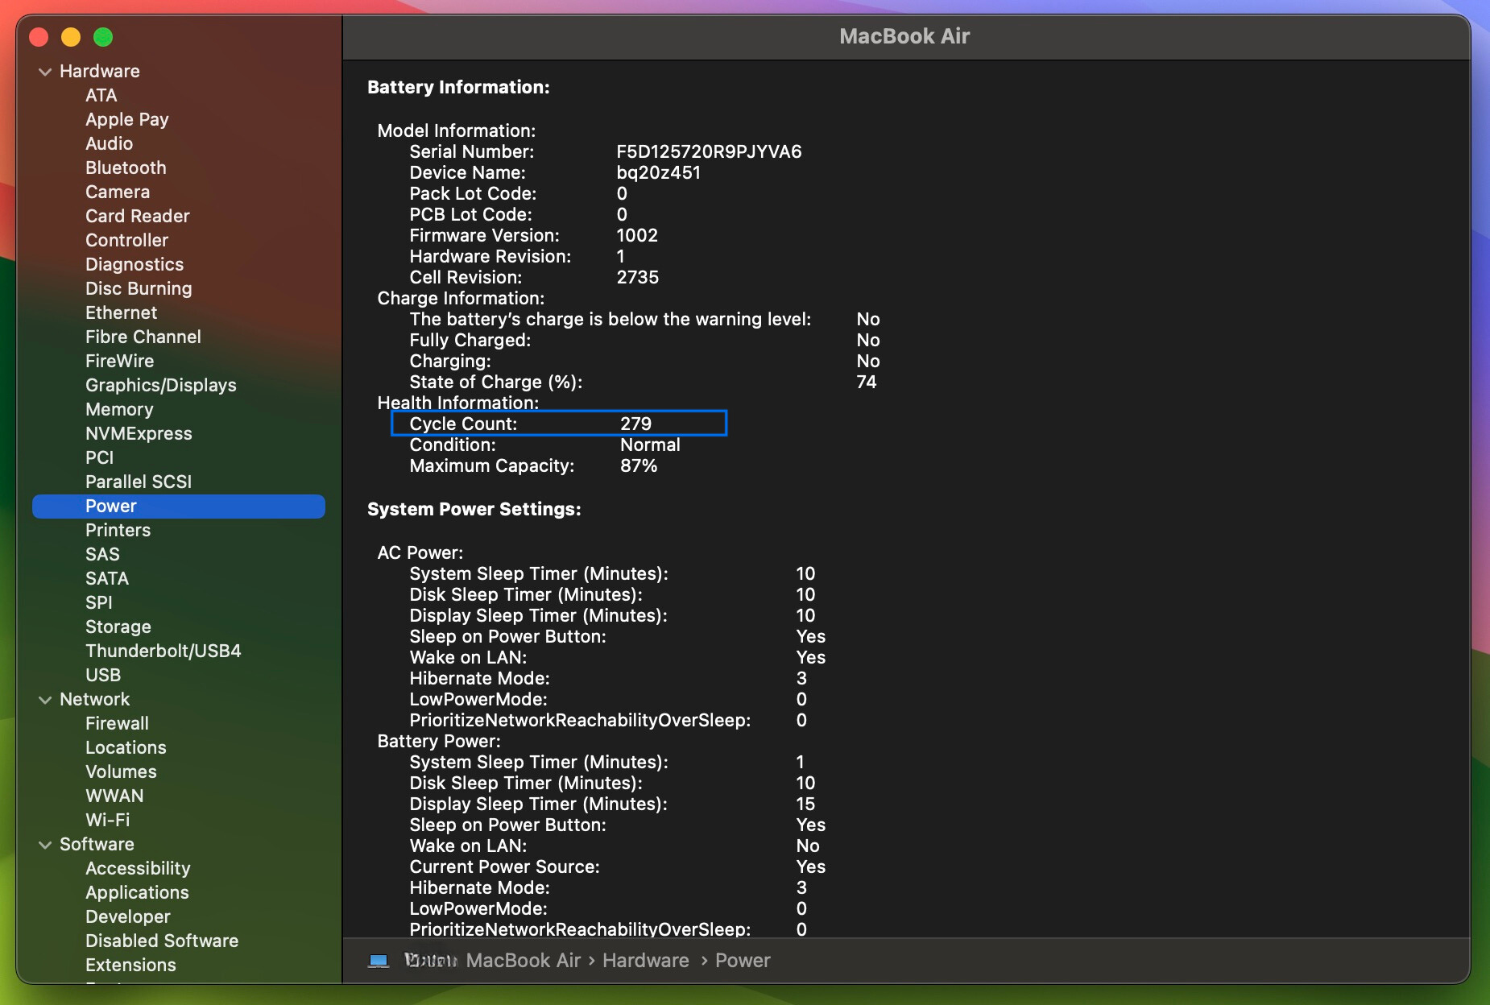Open Accessibility under Software
1490x1005 pixels.
[x=139, y=868]
